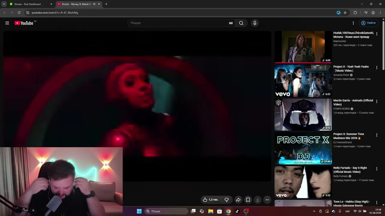Bookmark this page with the star
The image size is (385, 216).
click(345, 13)
